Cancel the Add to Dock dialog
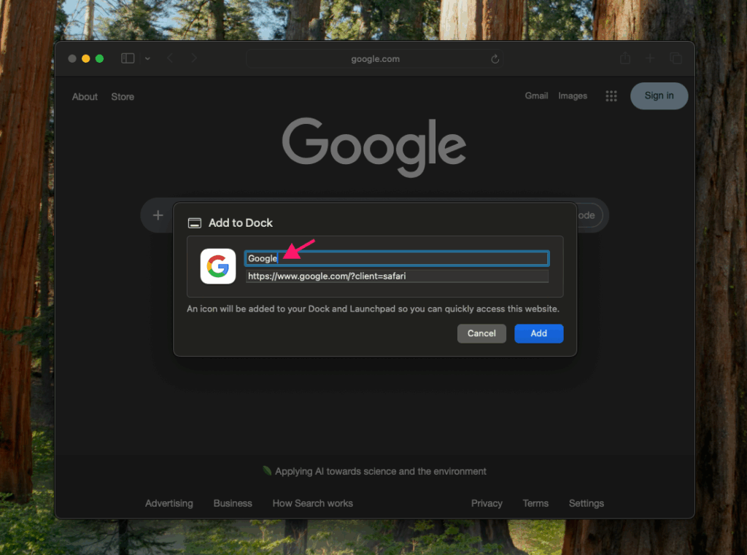Image resolution: width=747 pixels, height=555 pixels. pyautogui.click(x=481, y=333)
